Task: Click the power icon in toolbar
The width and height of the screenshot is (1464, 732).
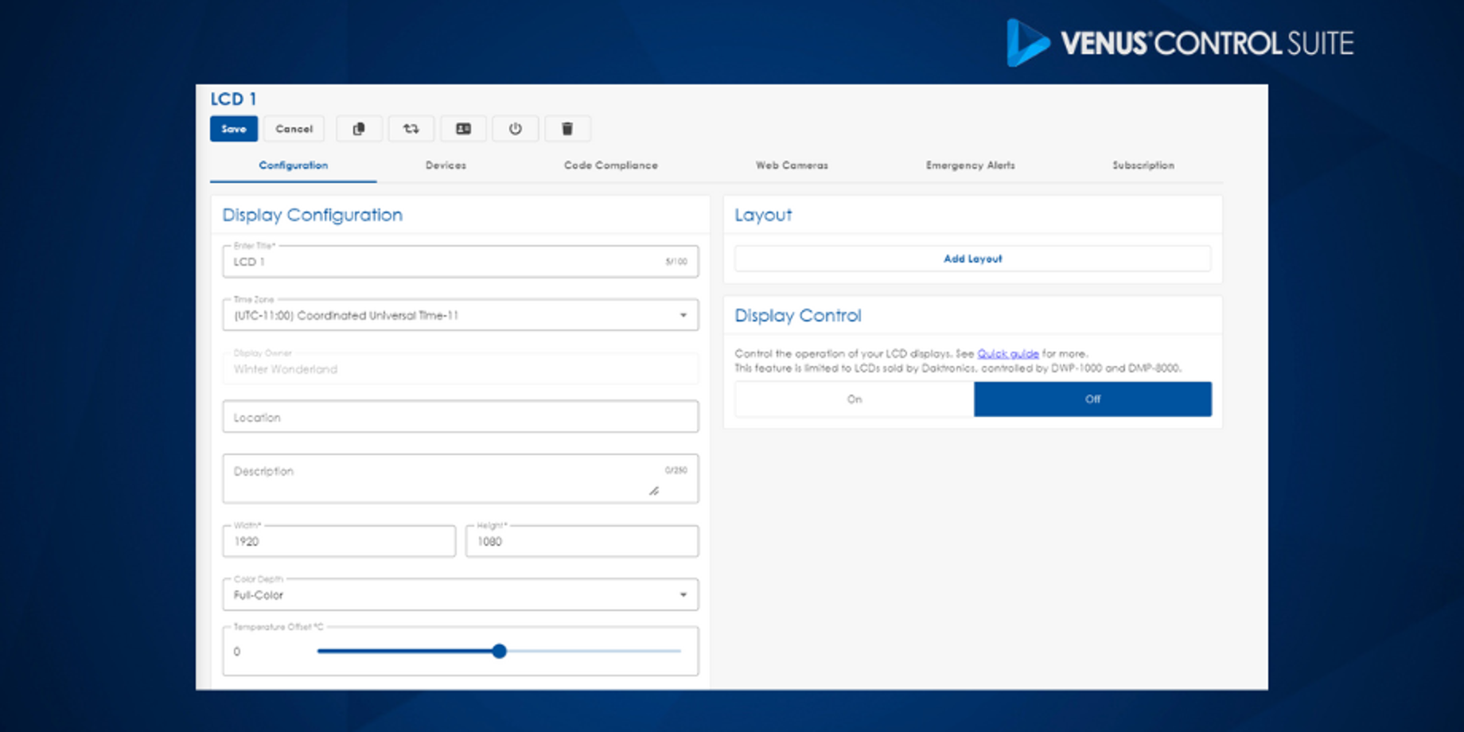Action: [x=516, y=129]
